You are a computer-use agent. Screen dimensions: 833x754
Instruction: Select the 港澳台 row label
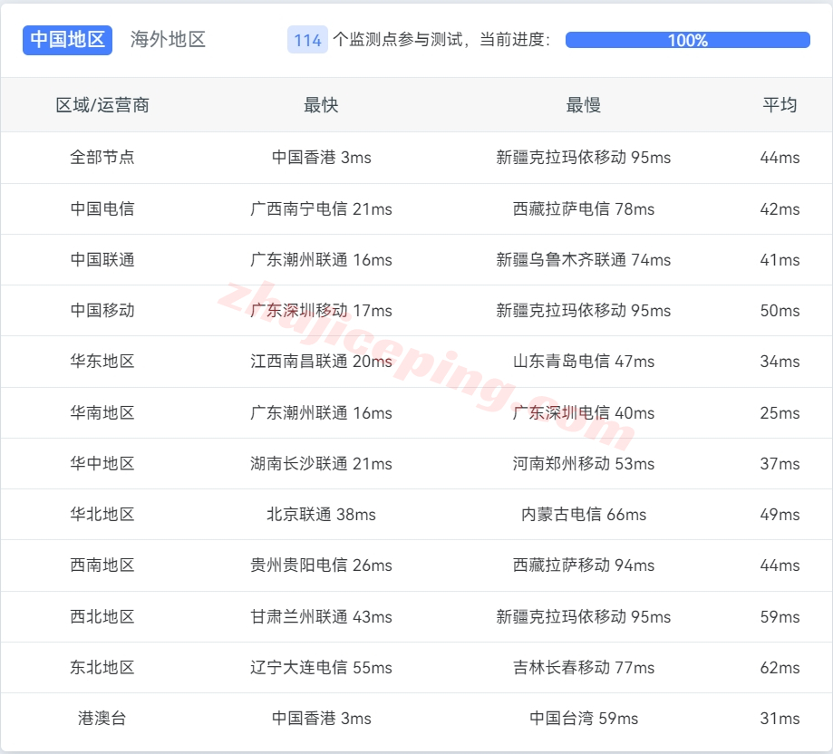(102, 719)
